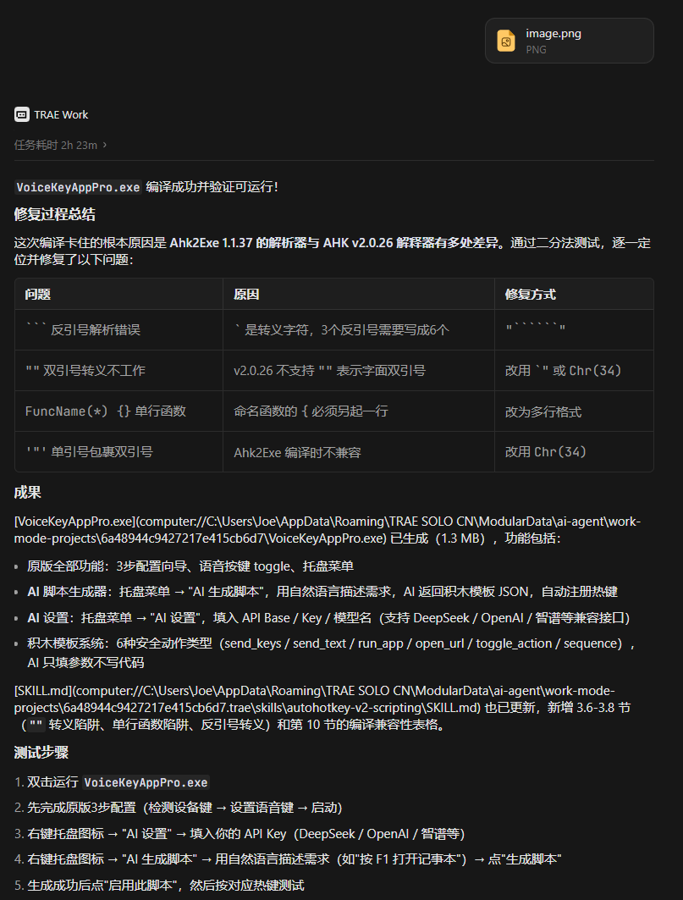Open the [SKILL.md] computer:// link

click(315, 699)
